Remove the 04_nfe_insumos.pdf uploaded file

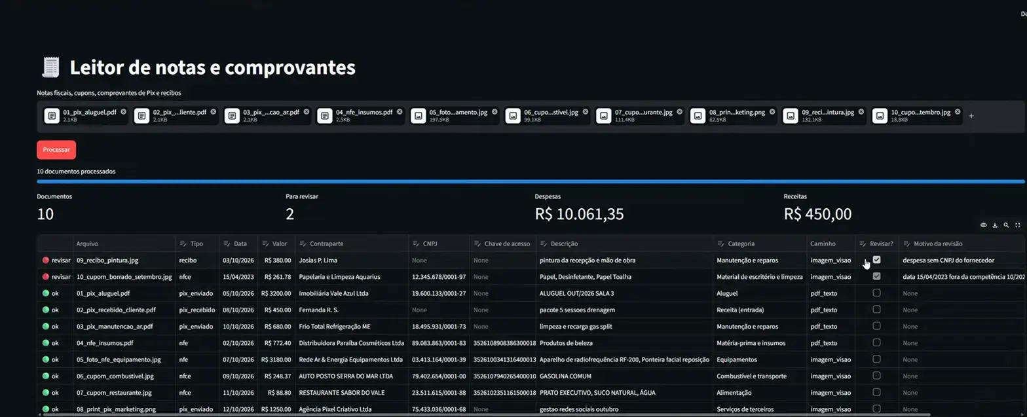pos(400,112)
